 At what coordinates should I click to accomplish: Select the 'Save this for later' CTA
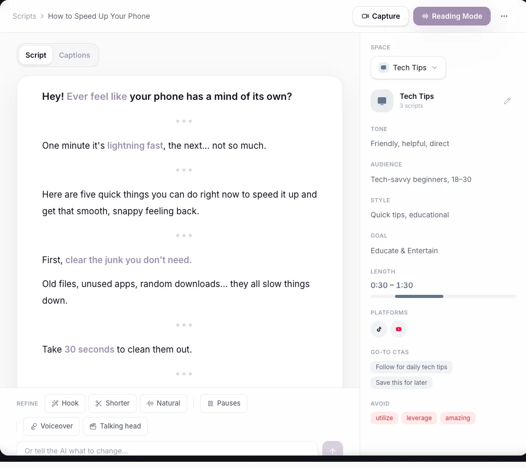coord(401,383)
